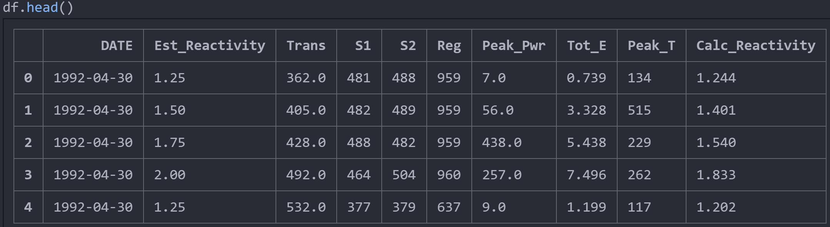Viewport: 830px width, 227px height.
Task: Click the head method in code
Action: [42, 7]
